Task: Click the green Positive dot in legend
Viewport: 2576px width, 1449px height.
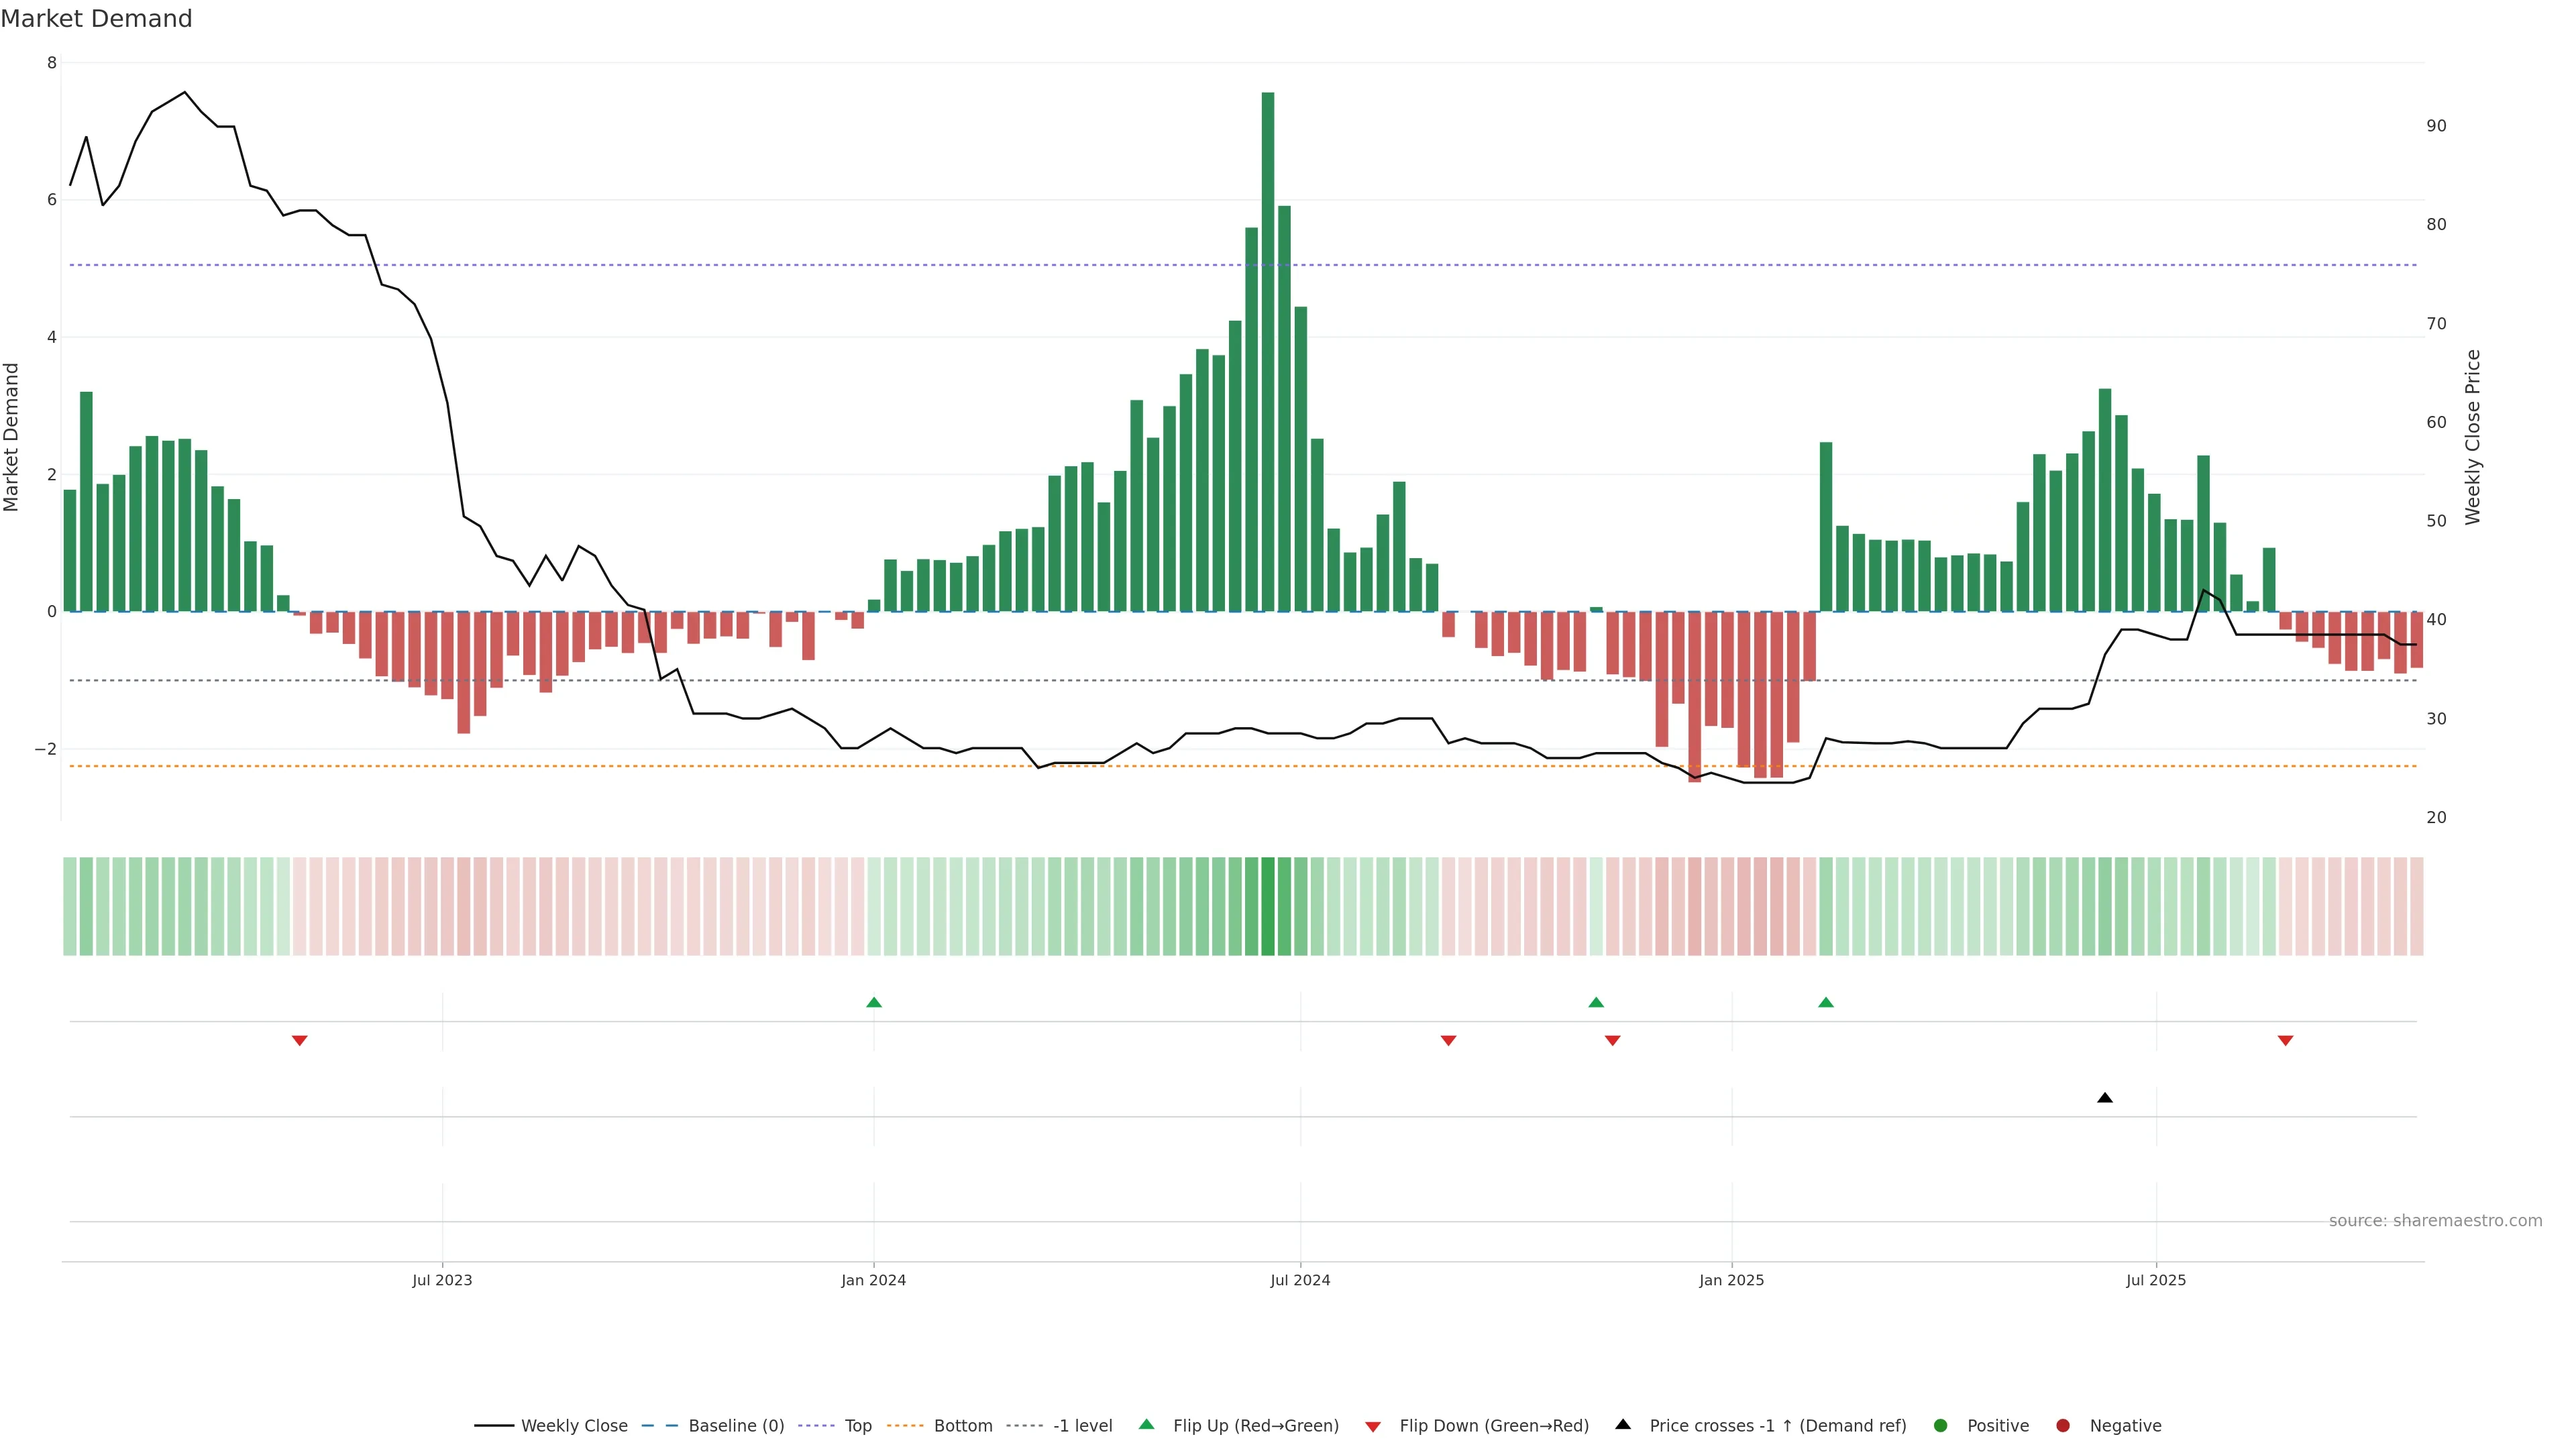Action: pyautogui.click(x=1940, y=1426)
